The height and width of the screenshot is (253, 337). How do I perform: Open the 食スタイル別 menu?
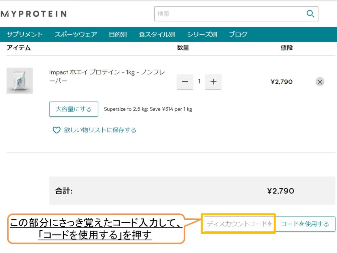(157, 34)
